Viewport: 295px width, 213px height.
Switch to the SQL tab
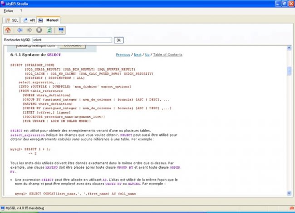(x=11, y=20)
